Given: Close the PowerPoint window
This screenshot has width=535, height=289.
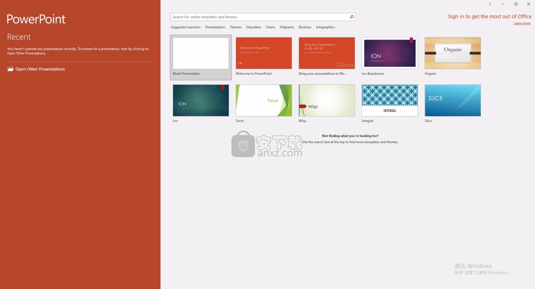Looking at the screenshot, I should click(528, 4).
